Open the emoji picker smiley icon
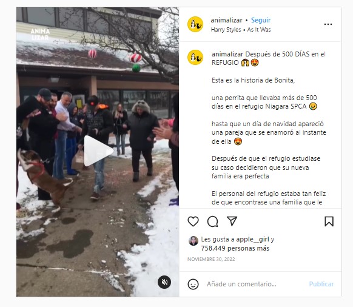This screenshot has width=353, height=307. coord(193,284)
